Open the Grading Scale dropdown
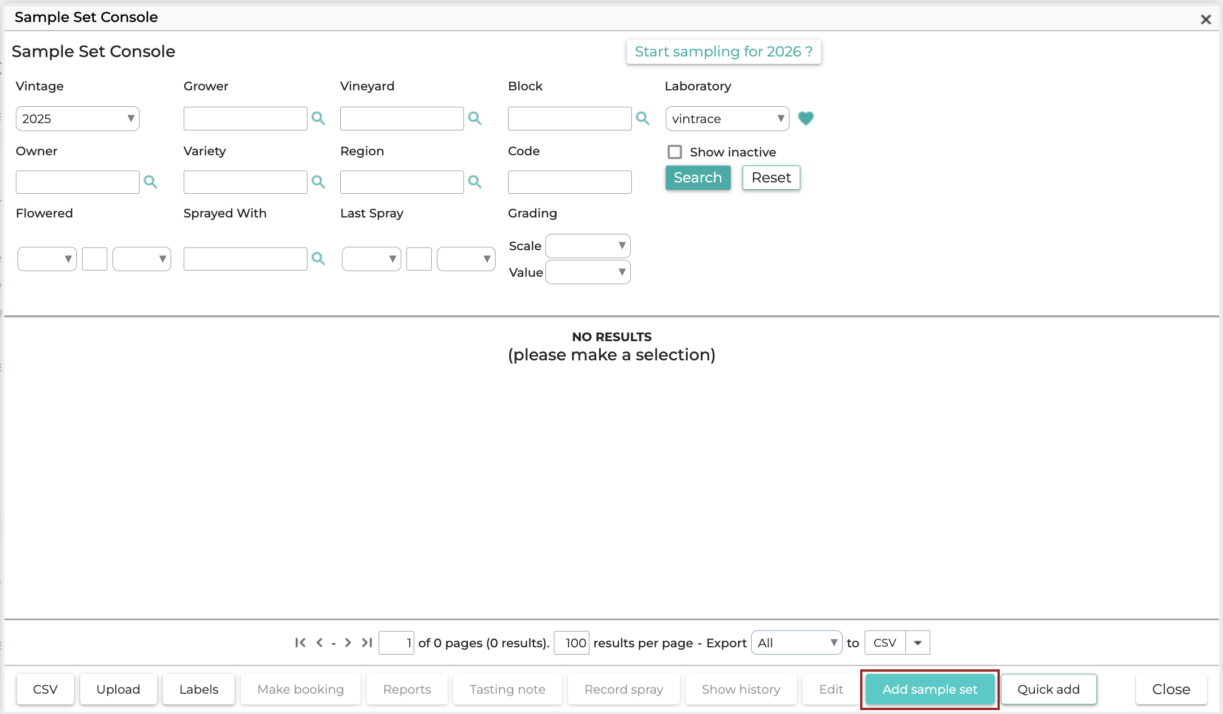Viewport: 1223px width, 714px height. click(x=588, y=246)
